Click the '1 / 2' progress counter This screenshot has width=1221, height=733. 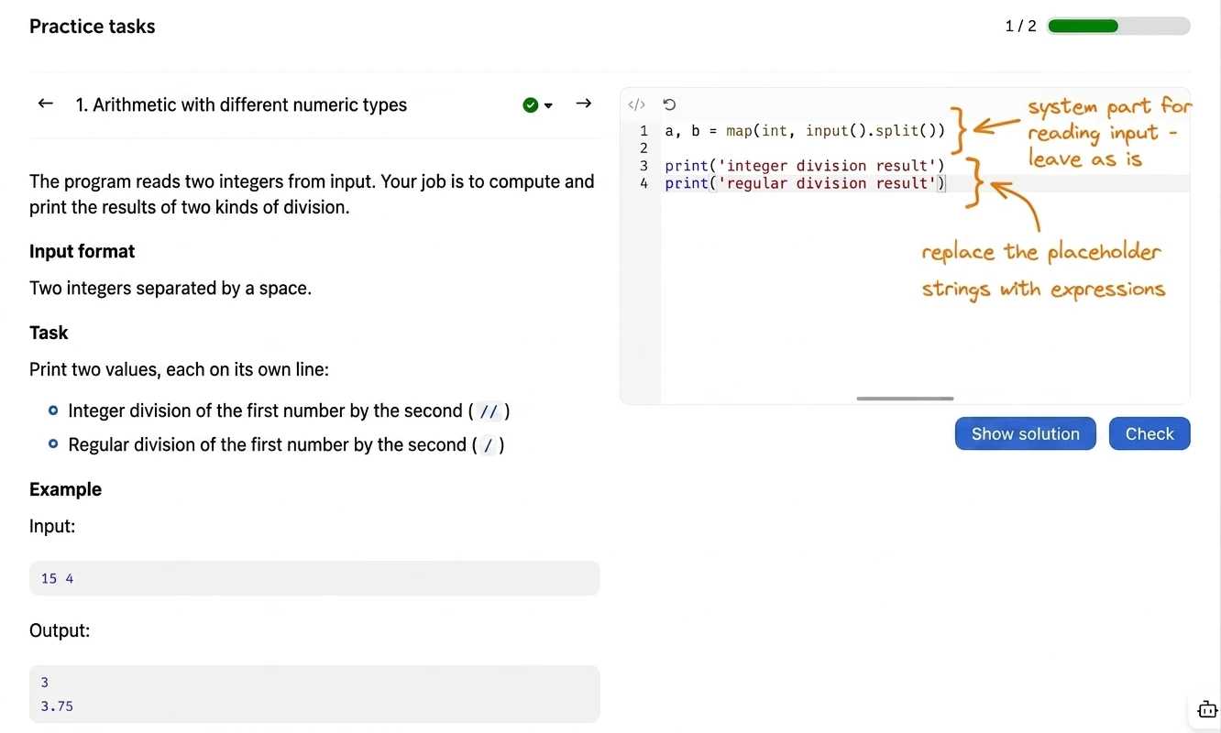coord(1020,26)
